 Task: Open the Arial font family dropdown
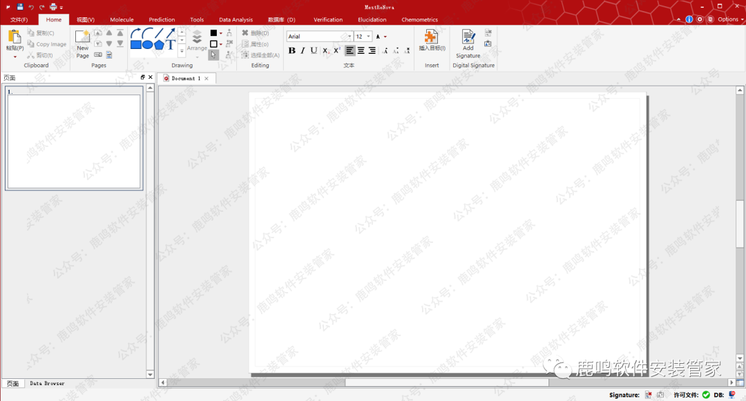point(350,37)
